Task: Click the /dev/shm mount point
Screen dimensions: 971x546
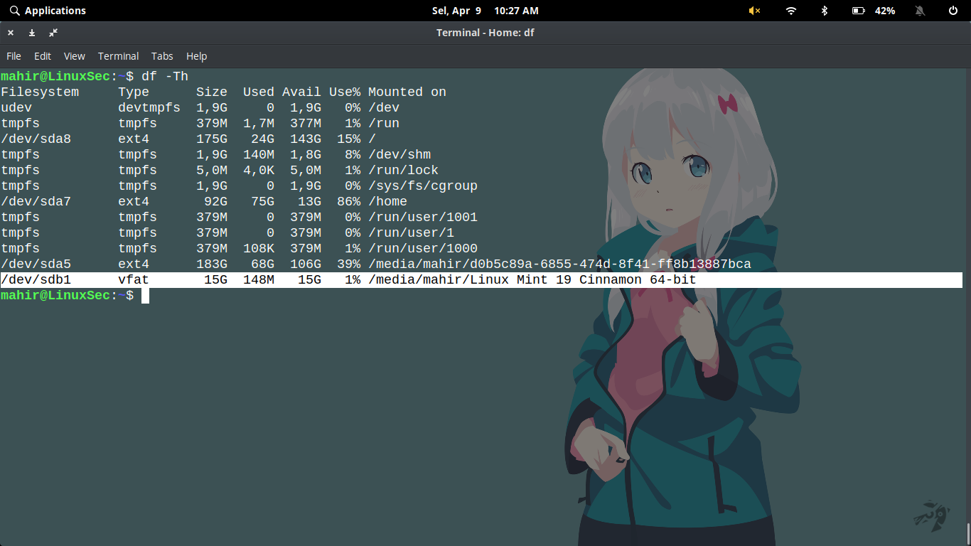Action: [399, 154]
